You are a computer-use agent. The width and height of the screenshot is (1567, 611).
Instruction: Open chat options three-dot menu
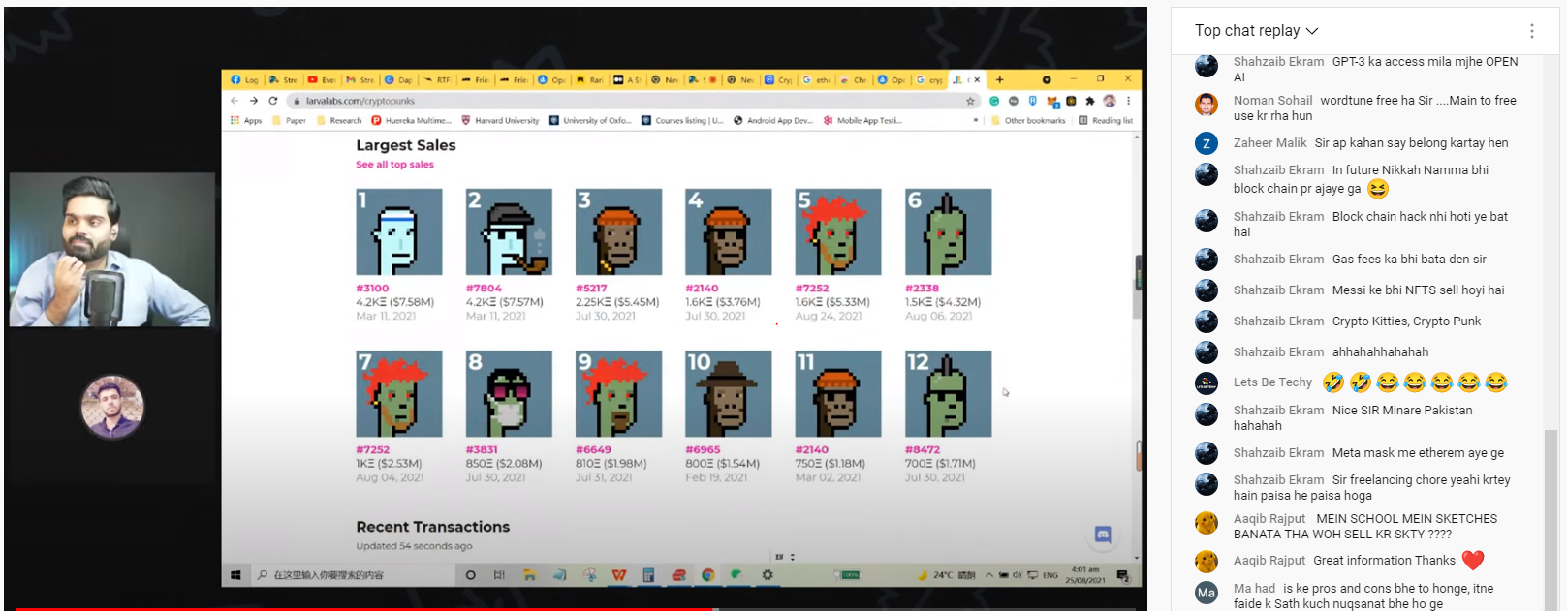pos(1532,31)
